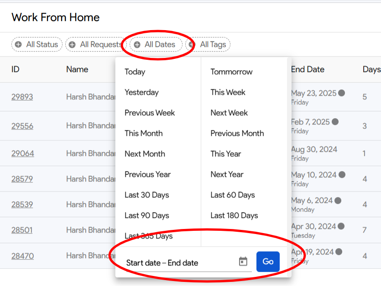Click gray dot beside May 23, 2025
The image size is (381, 286).
click(341, 93)
